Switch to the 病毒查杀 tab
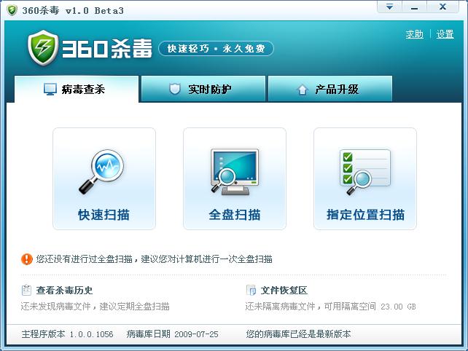The image size is (468, 351). [x=77, y=89]
